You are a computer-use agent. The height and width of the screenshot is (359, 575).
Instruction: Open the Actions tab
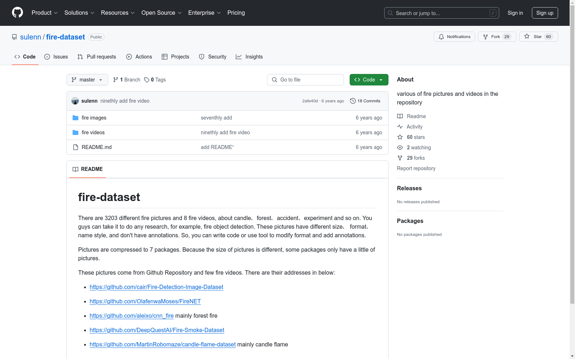tap(139, 57)
